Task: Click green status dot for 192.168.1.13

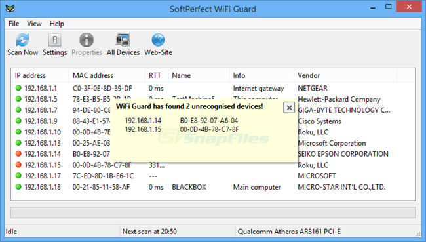Action: point(18,143)
